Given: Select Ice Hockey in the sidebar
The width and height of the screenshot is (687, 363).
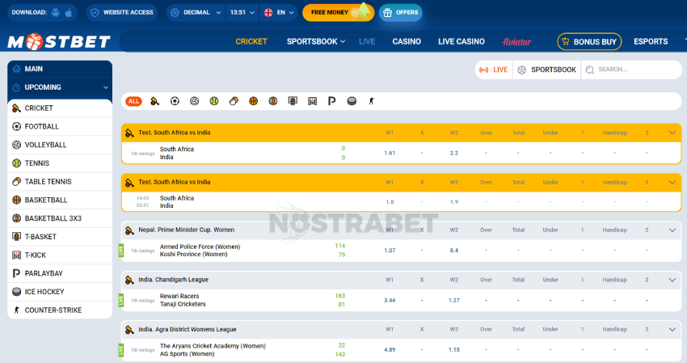Looking at the screenshot, I should coord(60,292).
